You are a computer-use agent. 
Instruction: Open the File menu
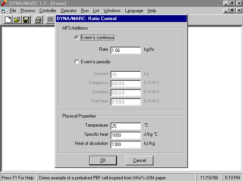click(x=13, y=11)
